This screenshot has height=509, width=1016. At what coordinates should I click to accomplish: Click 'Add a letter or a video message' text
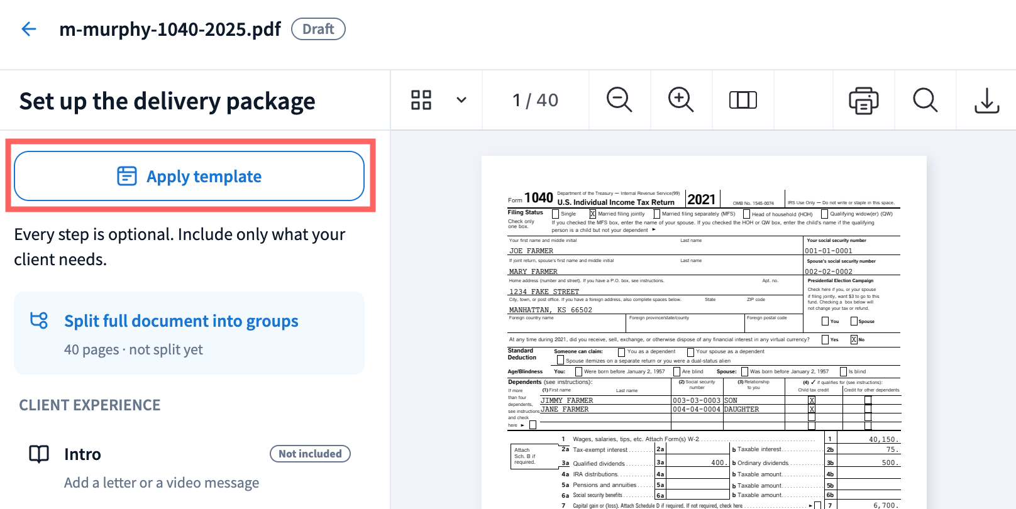point(162,483)
